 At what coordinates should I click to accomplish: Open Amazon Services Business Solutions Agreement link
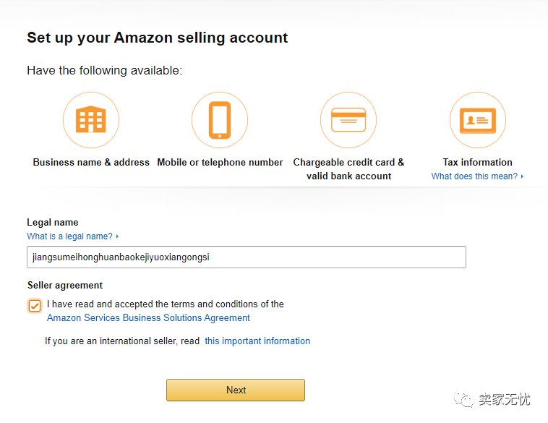pos(148,318)
